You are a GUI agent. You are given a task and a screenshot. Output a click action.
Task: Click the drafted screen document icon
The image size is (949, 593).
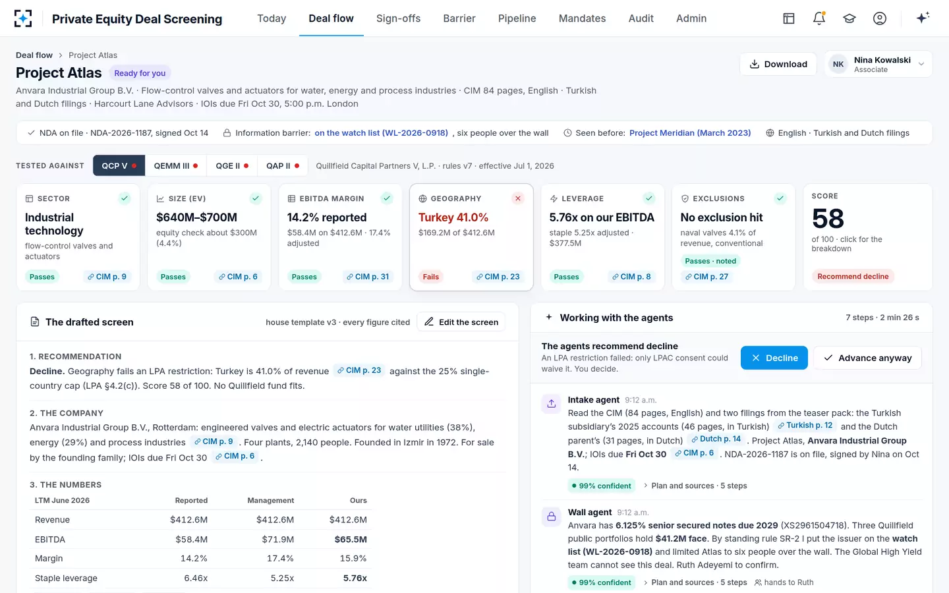35,322
